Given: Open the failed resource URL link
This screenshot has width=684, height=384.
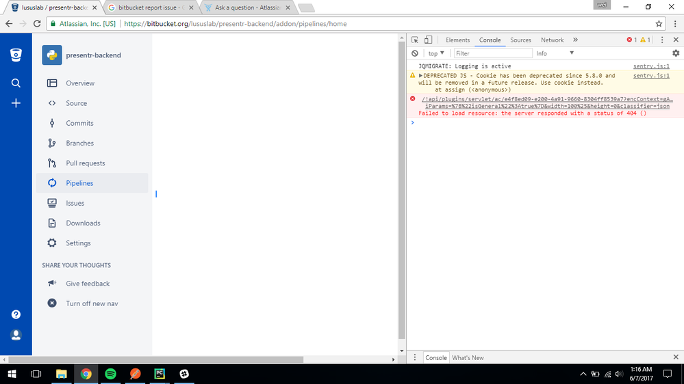Looking at the screenshot, I should coord(546,102).
